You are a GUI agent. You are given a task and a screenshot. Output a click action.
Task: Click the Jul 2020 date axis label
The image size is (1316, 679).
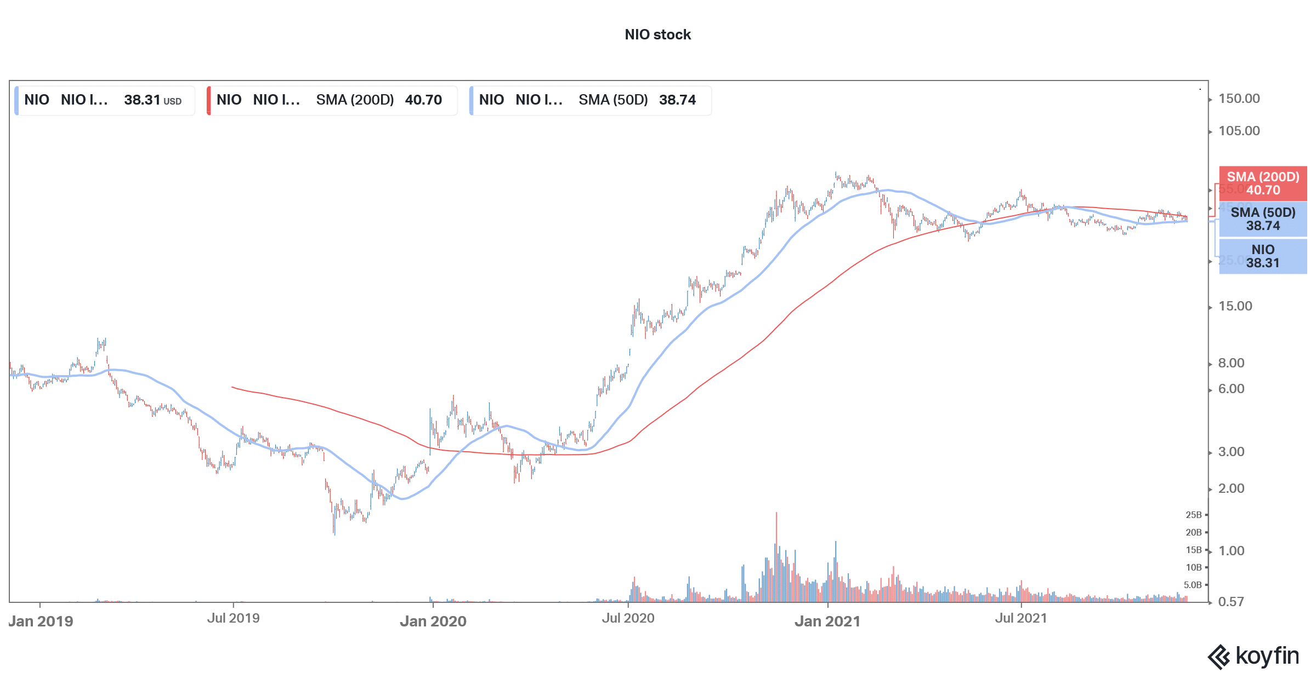(x=628, y=618)
